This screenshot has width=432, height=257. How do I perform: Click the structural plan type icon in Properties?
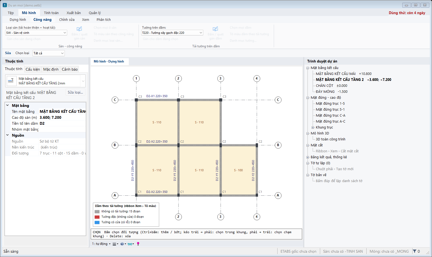(11, 81)
